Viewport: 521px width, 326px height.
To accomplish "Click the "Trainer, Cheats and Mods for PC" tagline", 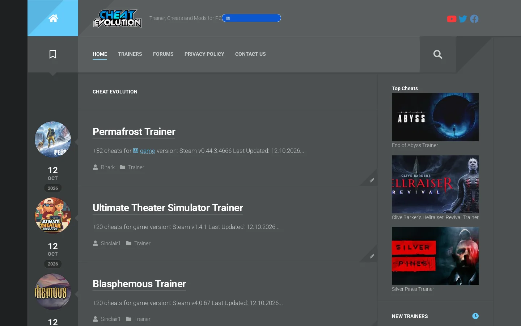I will [186, 18].
